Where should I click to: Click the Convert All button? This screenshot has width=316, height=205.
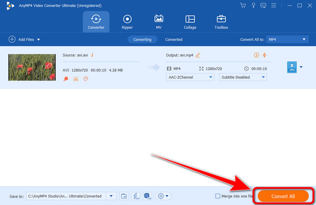click(283, 196)
